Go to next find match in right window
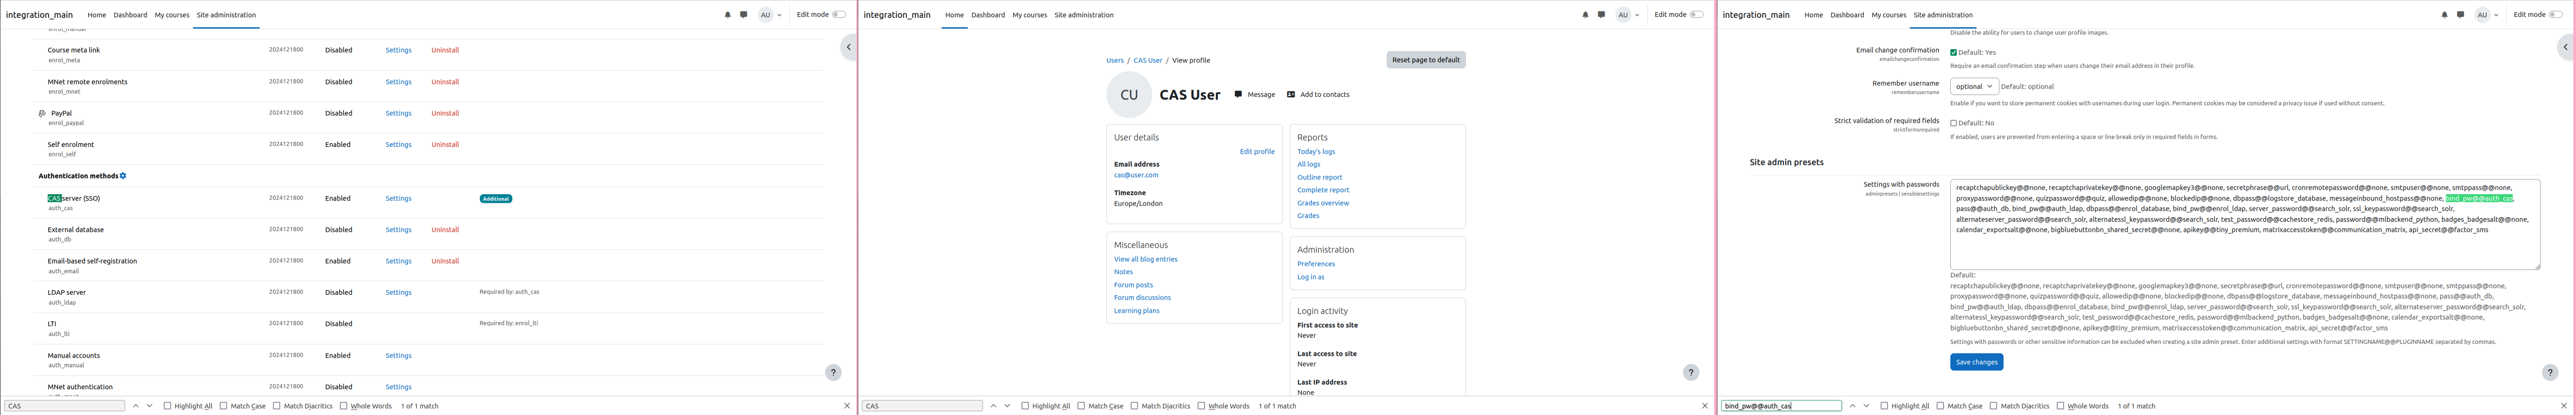This screenshot has width=2576, height=415. (1866, 406)
